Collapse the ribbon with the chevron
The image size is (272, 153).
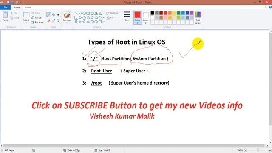pos(266,7)
